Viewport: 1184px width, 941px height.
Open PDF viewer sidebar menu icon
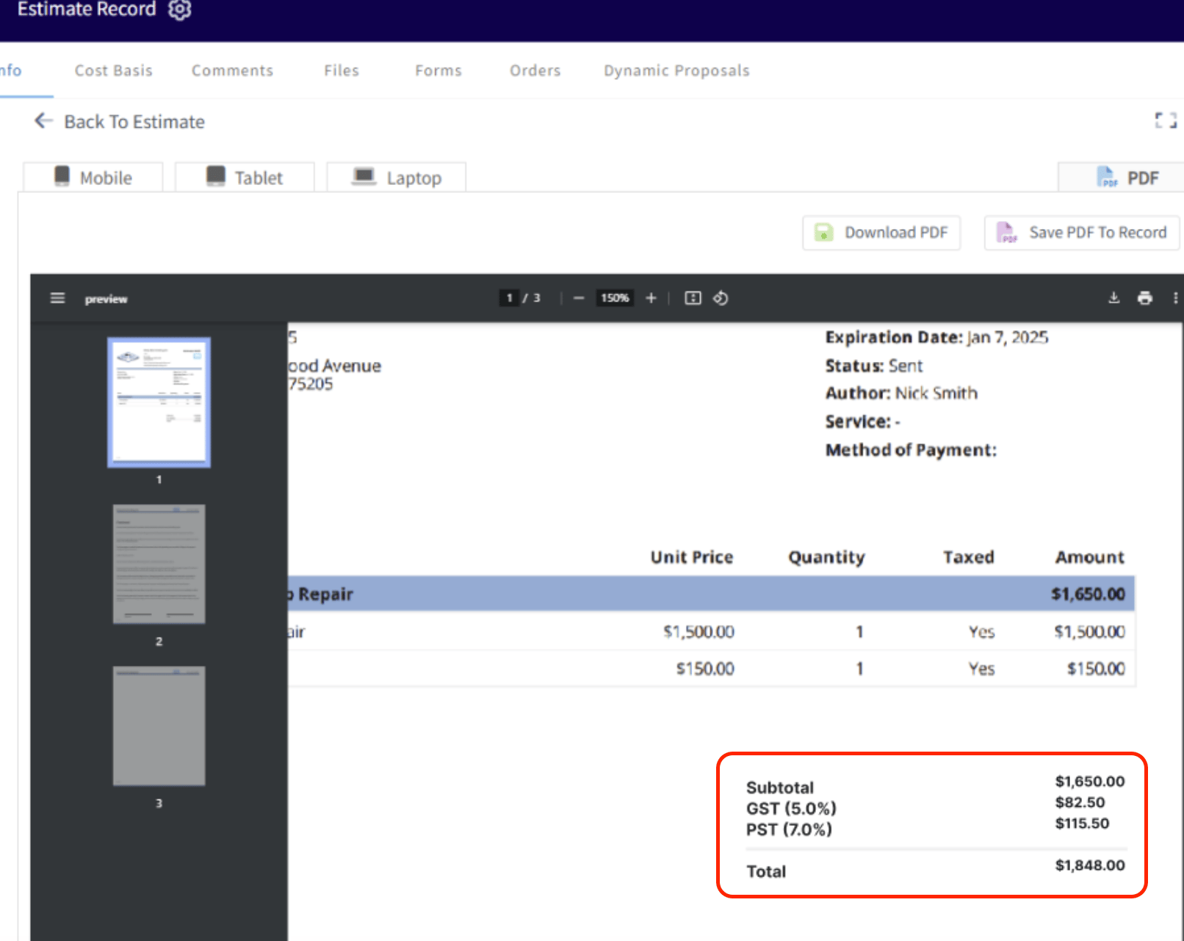pyautogui.click(x=57, y=298)
